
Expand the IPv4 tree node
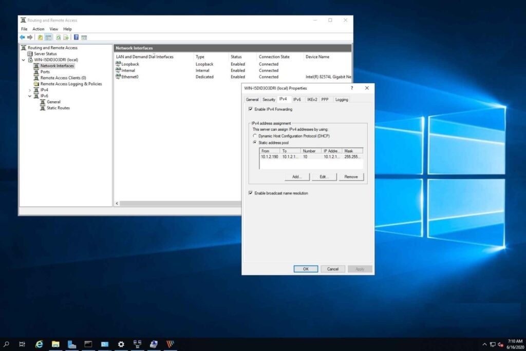click(x=29, y=90)
